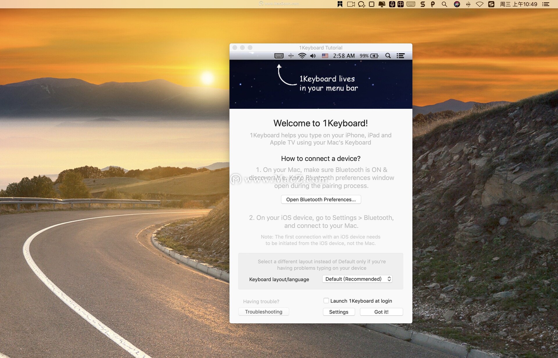Click the tutorial menu bar banner image
The height and width of the screenshot is (358, 558).
pyautogui.click(x=321, y=84)
